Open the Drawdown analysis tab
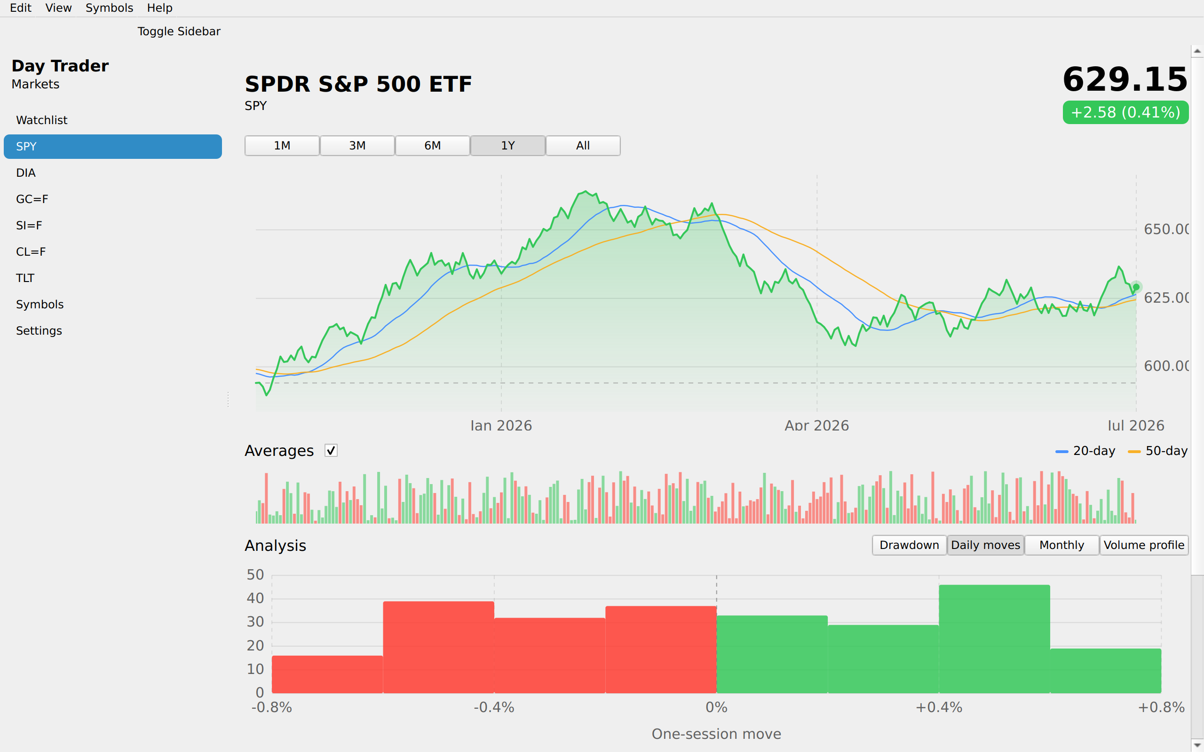 pyautogui.click(x=909, y=545)
